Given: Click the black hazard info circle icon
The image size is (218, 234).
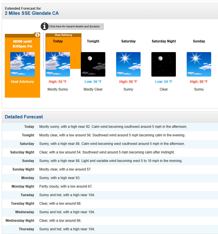Looking at the screenshot, I should coord(44,26).
